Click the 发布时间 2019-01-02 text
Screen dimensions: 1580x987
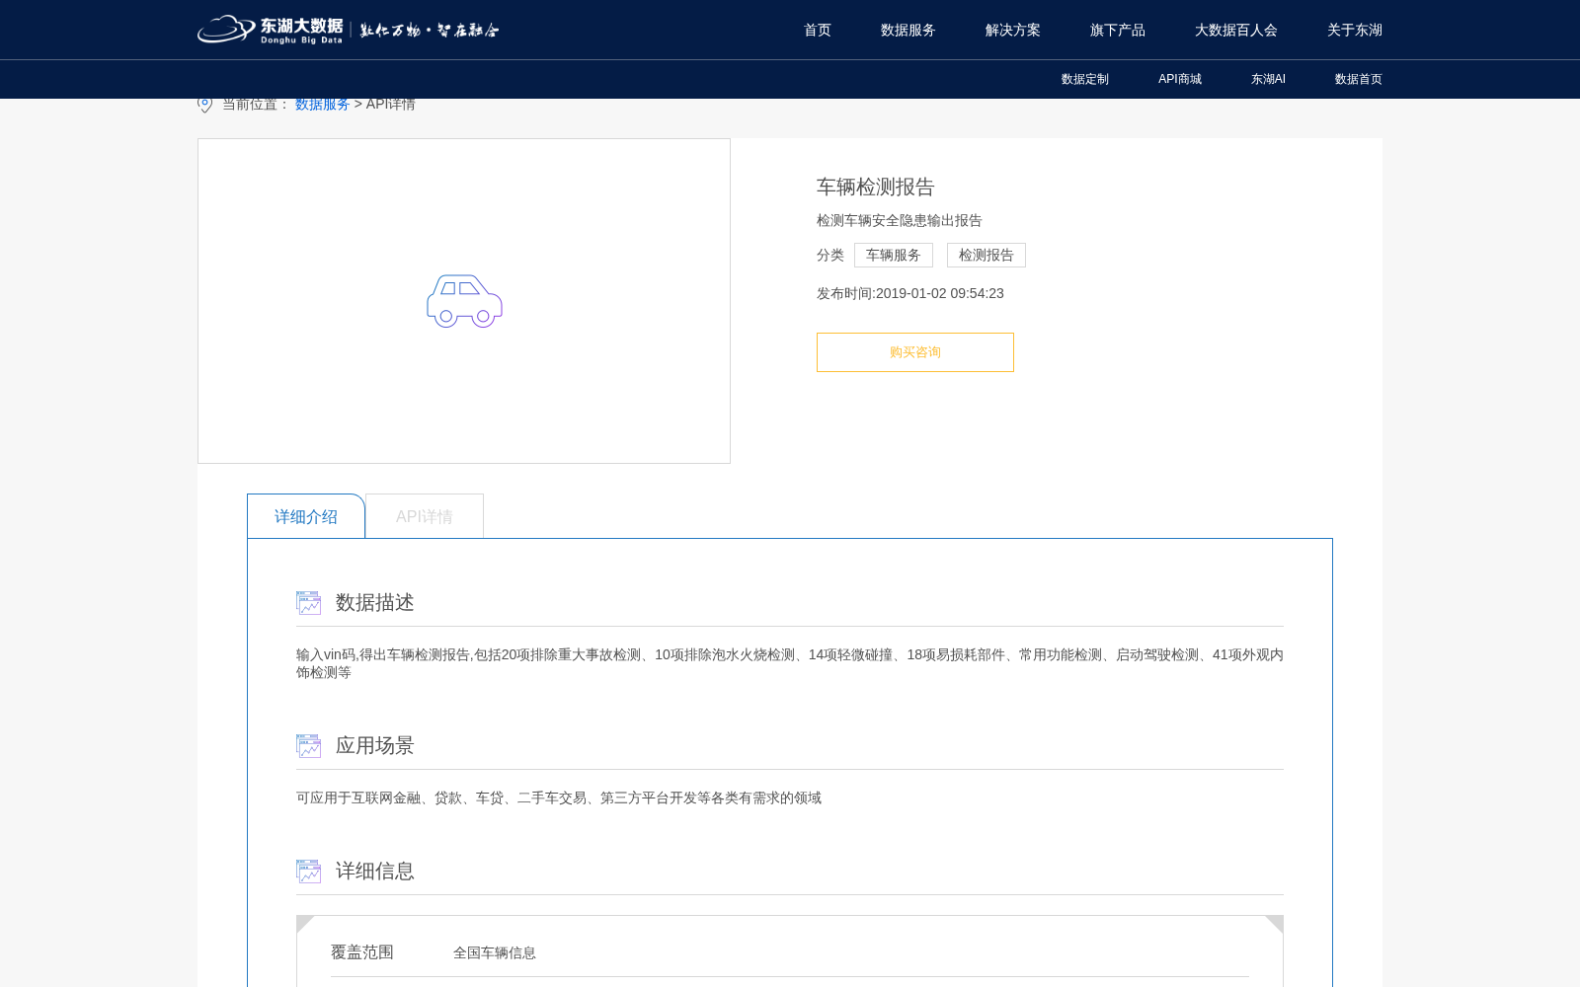[x=910, y=293]
